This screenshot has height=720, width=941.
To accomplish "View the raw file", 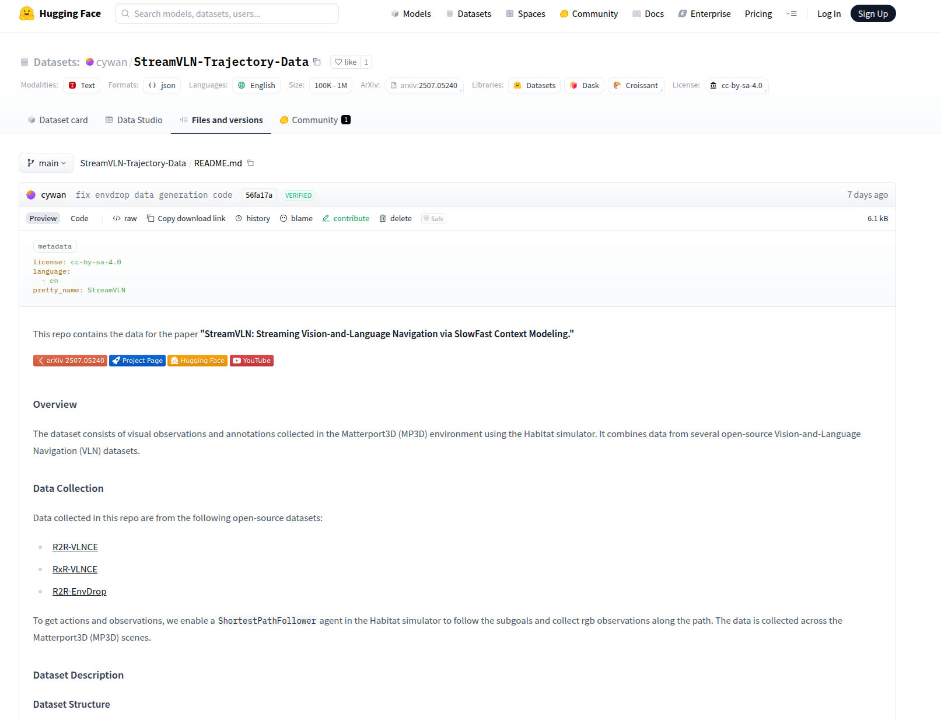I will (125, 218).
